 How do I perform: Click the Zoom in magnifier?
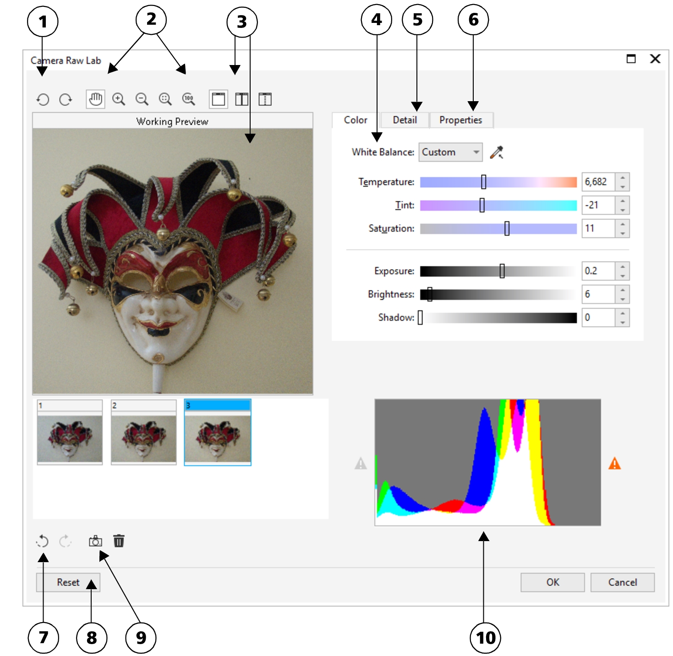pos(119,99)
